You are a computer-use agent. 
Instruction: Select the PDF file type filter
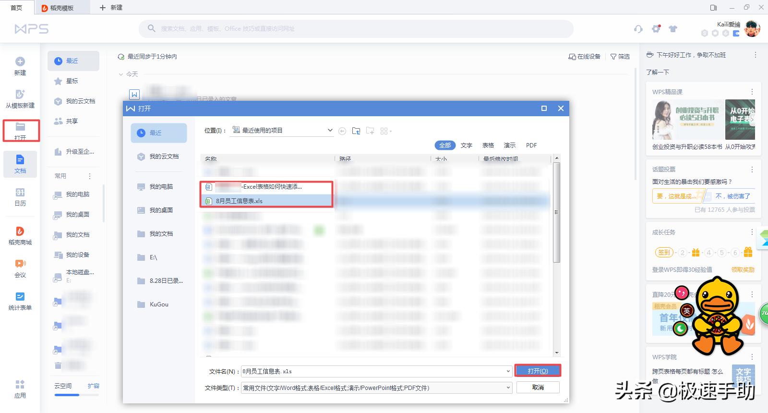531,146
